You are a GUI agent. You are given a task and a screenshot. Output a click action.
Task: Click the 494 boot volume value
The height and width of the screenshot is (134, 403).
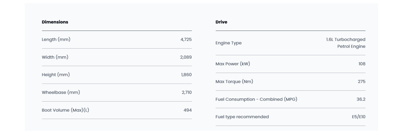tap(188, 110)
